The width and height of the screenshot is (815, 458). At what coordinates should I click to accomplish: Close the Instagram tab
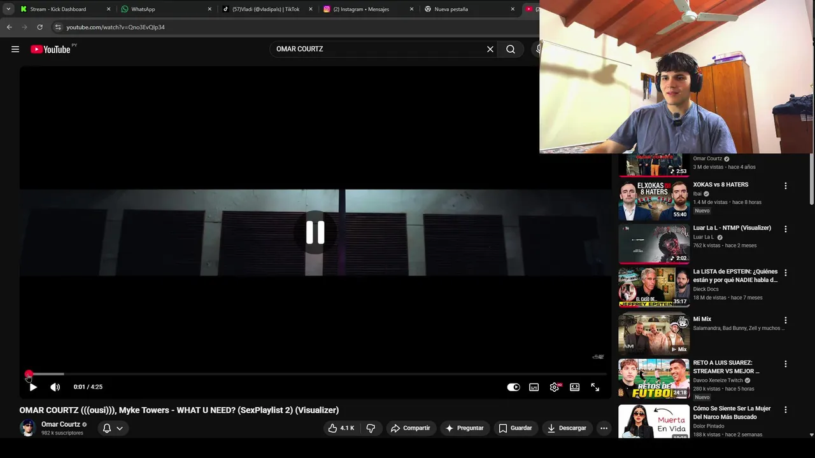[x=412, y=9]
